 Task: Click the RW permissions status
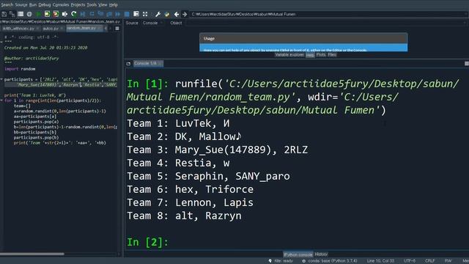click(448, 261)
